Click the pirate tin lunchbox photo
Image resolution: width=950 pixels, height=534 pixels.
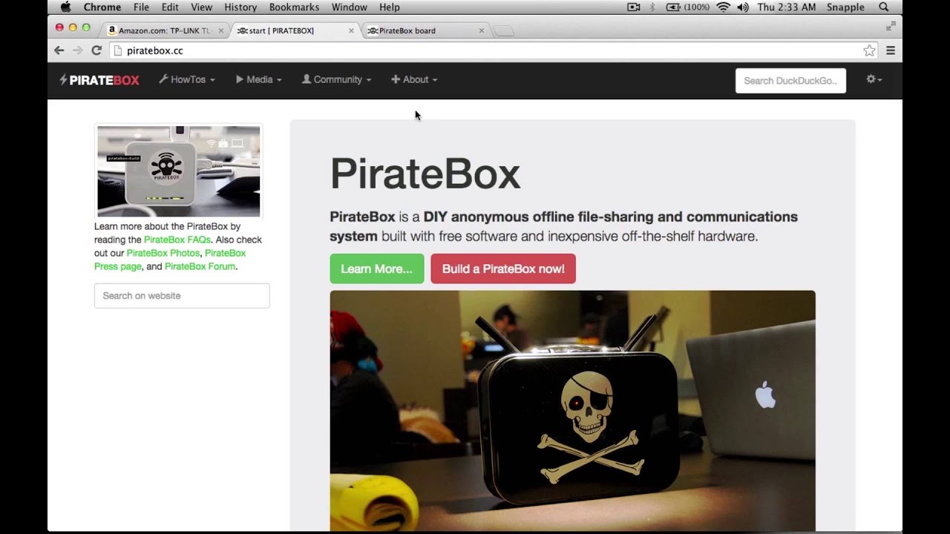point(572,410)
